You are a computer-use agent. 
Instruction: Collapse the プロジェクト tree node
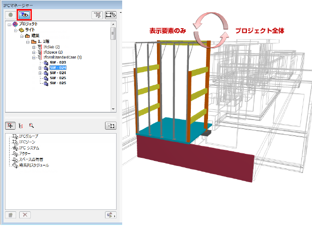[x=9, y=25]
